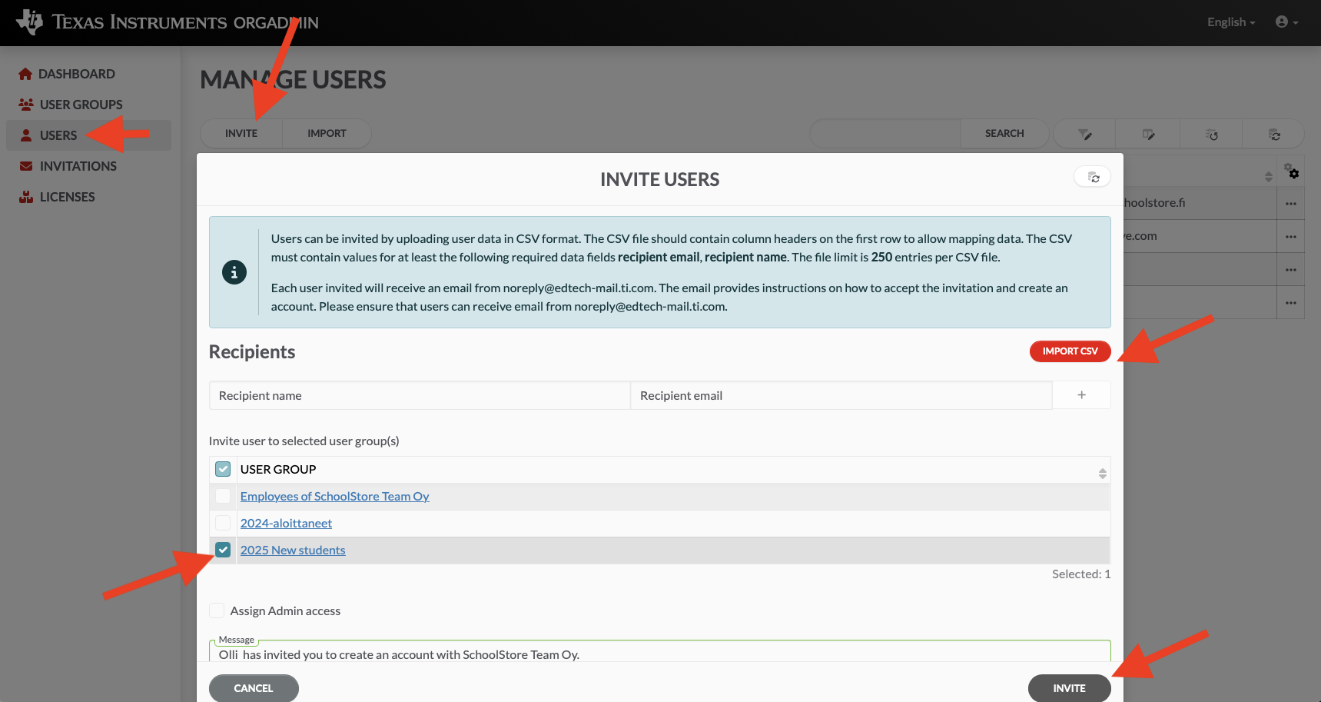Open table column settings gear icon
Image resolution: width=1321 pixels, height=702 pixels.
(1291, 171)
